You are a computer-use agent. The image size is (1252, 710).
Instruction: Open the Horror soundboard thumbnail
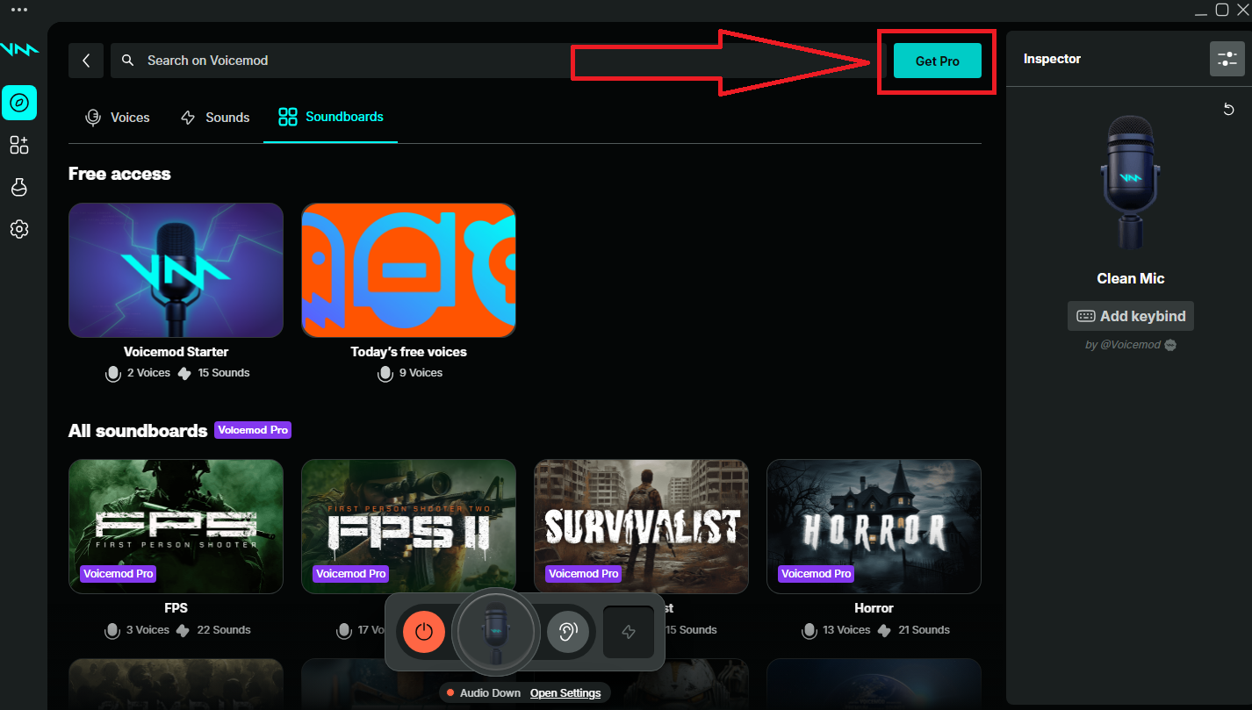(874, 527)
